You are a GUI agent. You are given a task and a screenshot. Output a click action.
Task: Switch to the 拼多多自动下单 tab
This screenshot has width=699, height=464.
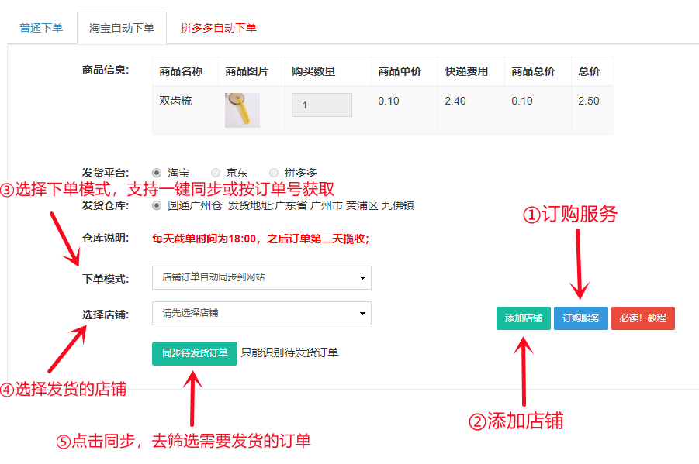tap(219, 28)
